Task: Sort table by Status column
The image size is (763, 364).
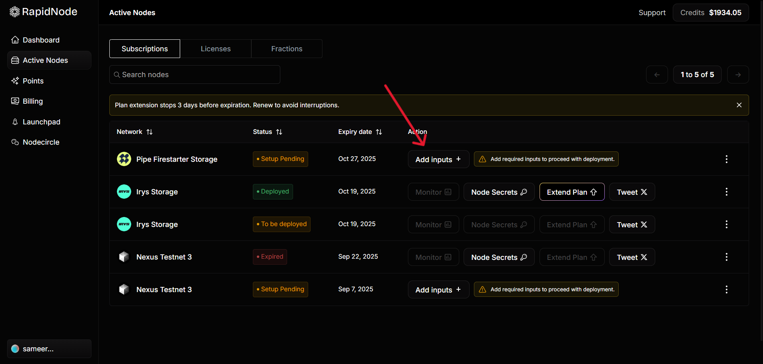Action: (x=279, y=132)
